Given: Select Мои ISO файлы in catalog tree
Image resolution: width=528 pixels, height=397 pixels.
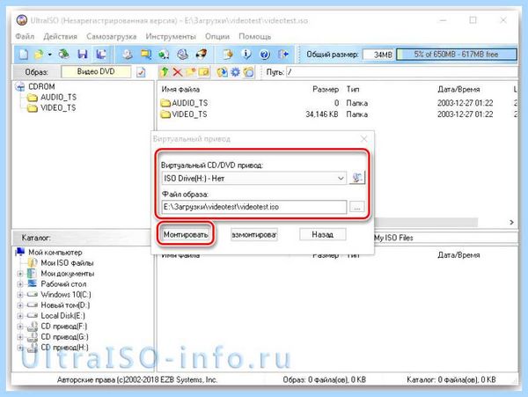Looking at the screenshot, I should click(x=67, y=262).
